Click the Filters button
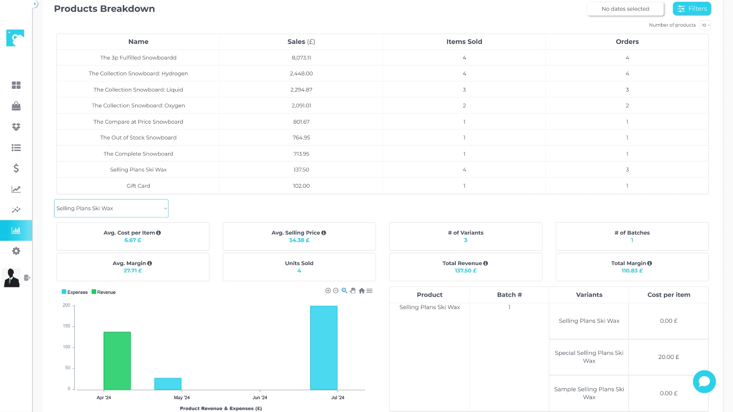733x412 pixels. pyautogui.click(x=692, y=9)
